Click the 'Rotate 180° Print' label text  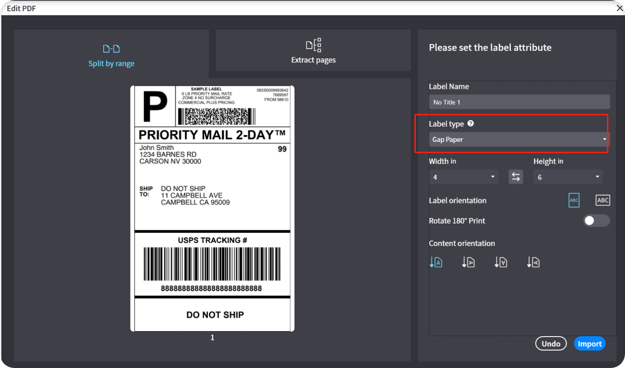click(457, 221)
